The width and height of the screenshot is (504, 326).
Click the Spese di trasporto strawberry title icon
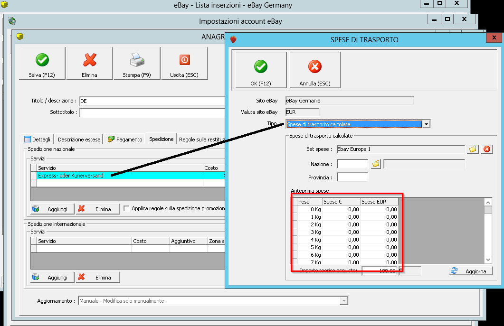[x=233, y=39]
